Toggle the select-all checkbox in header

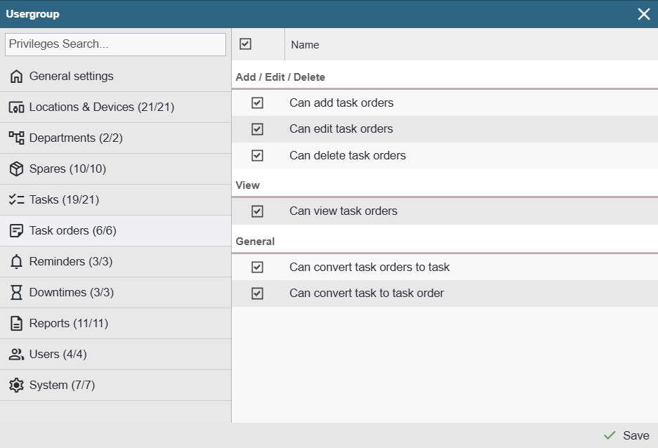[x=245, y=44]
